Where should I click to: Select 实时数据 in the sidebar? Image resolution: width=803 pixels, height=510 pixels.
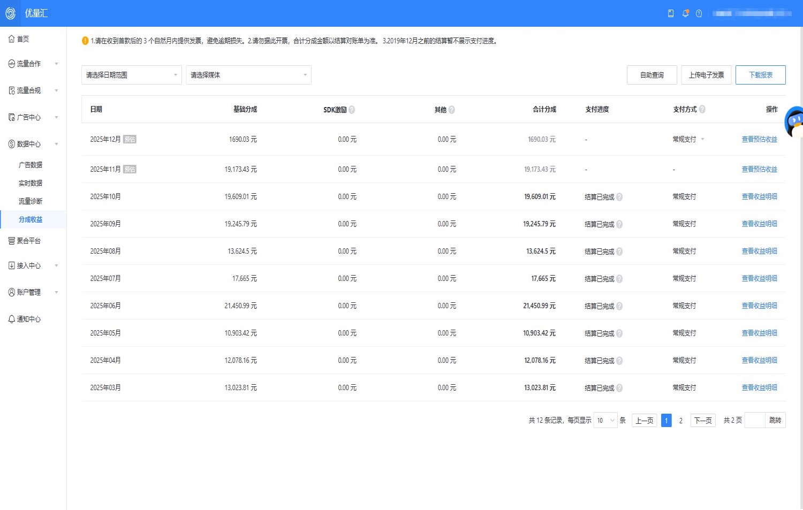point(31,183)
